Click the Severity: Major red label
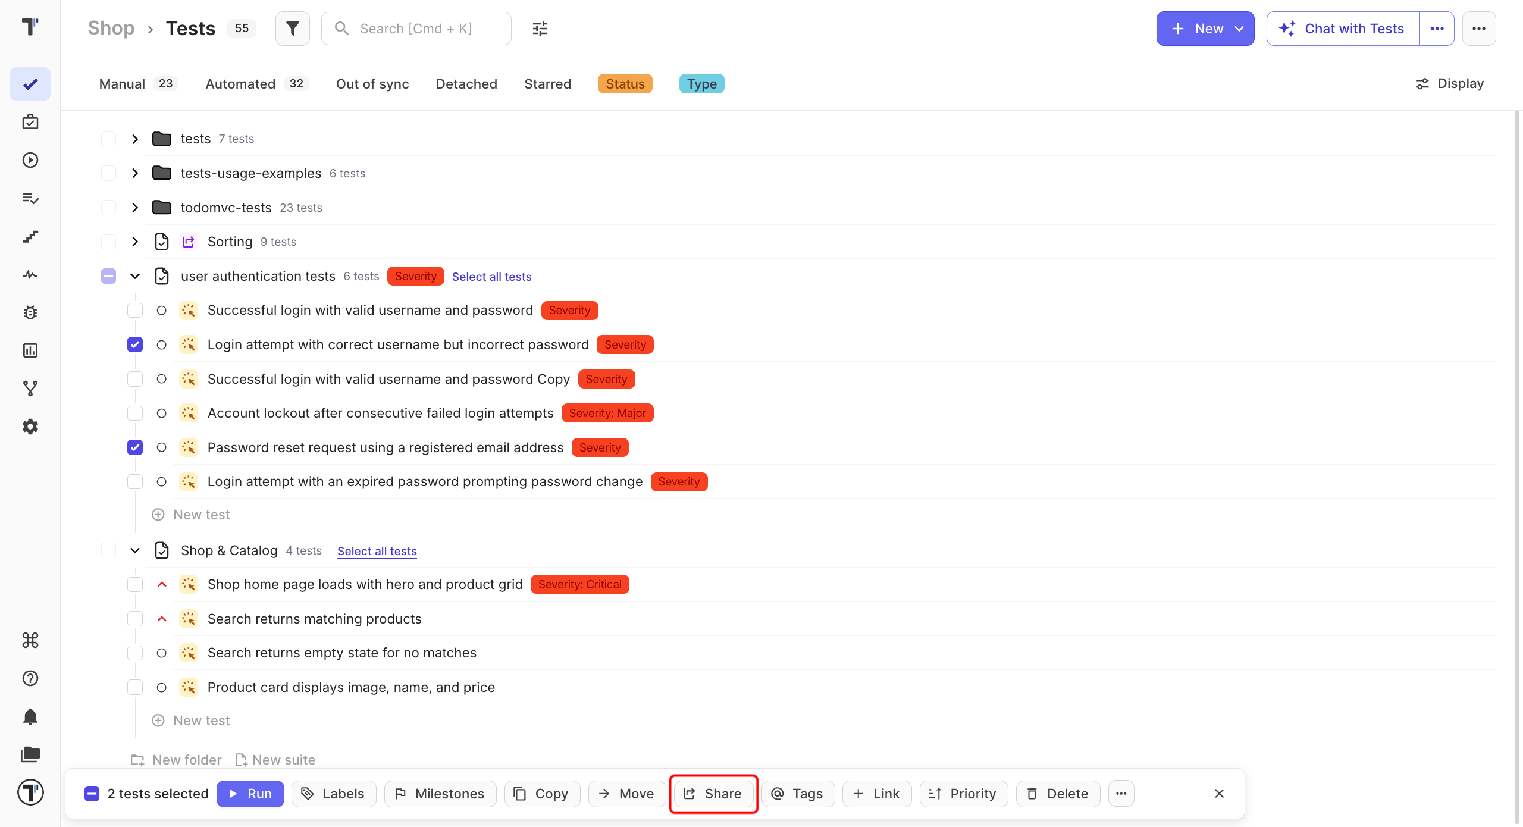Image resolution: width=1523 pixels, height=827 pixels. [x=607, y=413]
